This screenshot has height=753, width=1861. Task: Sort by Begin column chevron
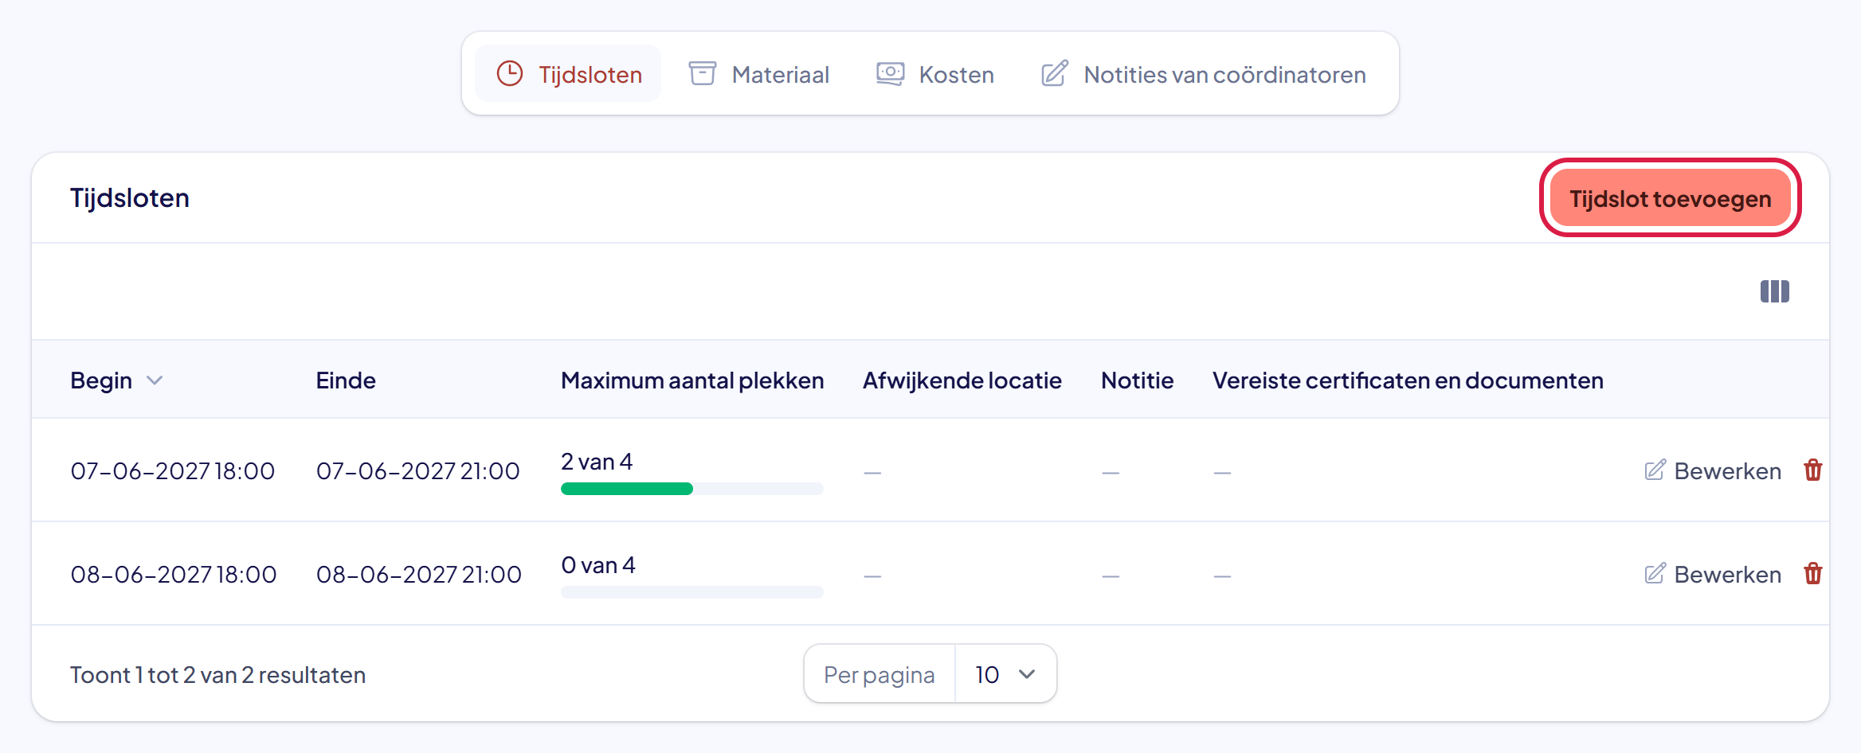155,380
